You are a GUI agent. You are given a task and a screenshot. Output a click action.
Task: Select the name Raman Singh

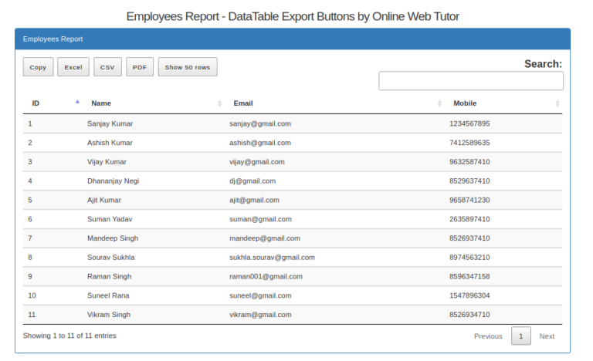[x=110, y=276]
